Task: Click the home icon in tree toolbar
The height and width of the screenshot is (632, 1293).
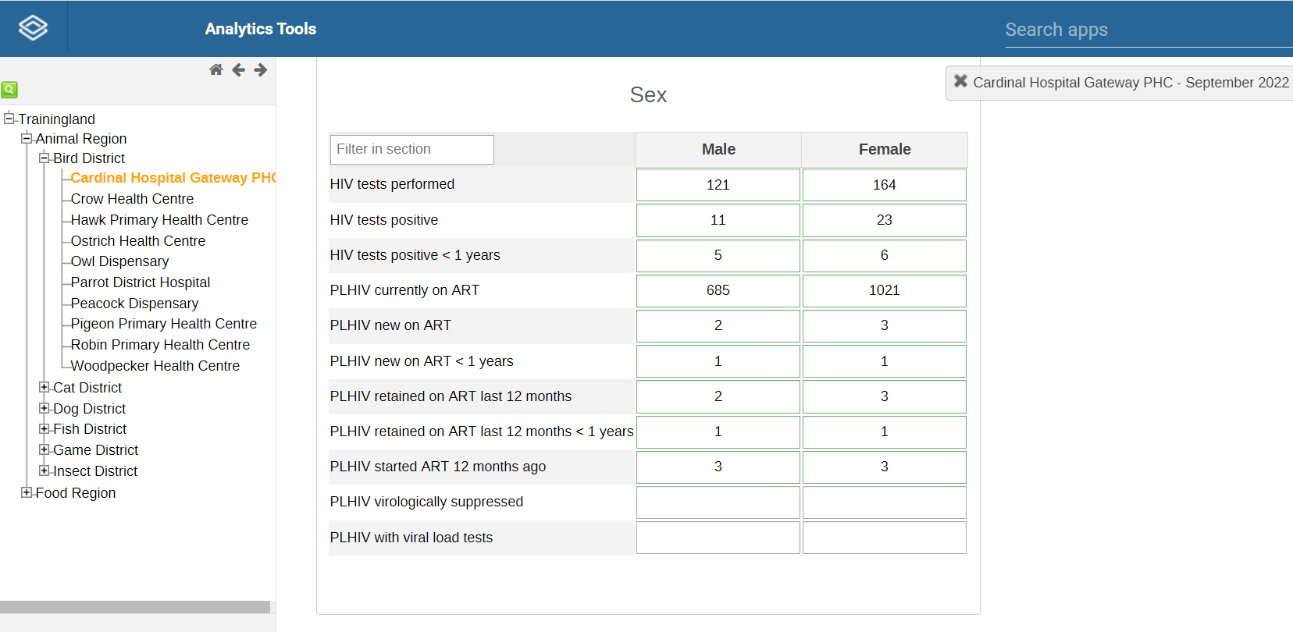Action: (216, 70)
